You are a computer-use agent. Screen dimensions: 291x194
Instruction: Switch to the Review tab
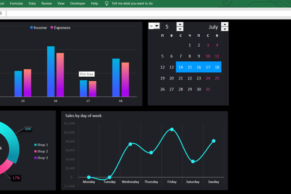46,4
